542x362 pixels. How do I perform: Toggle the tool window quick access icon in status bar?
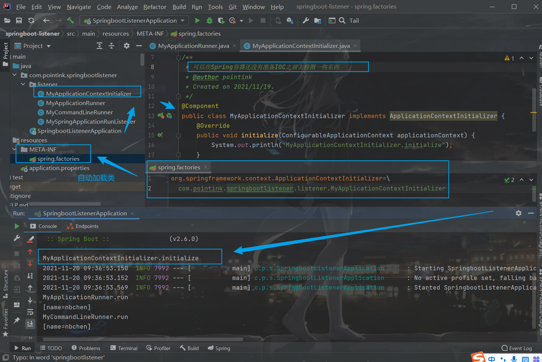[x=6, y=357]
